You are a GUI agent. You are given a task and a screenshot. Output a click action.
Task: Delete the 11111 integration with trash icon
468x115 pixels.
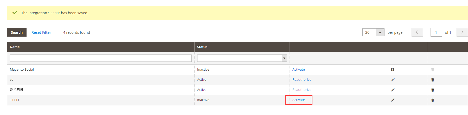432,100
